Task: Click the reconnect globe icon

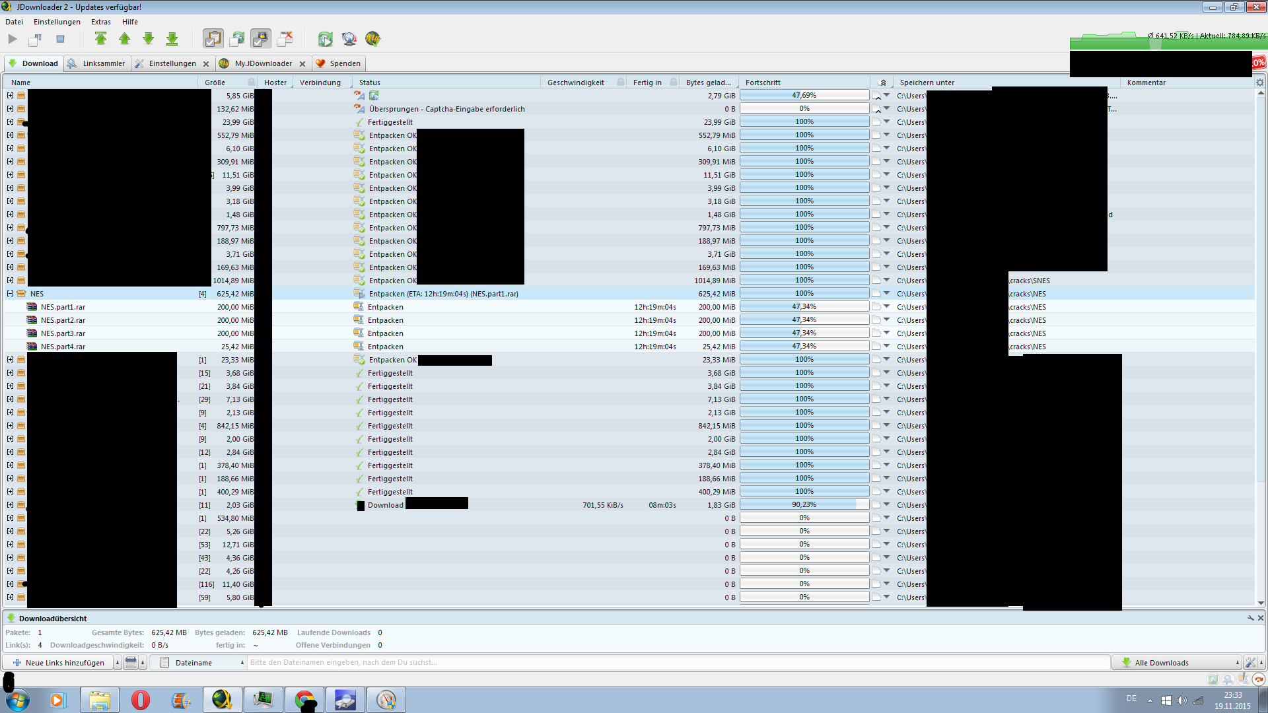Action: (x=349, y=39)
